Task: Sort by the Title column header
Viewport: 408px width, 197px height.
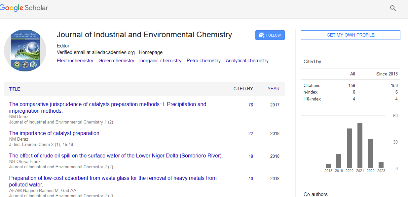Action: 15,89
